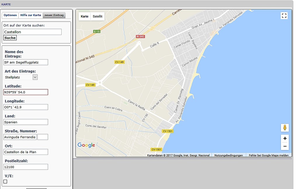Click the Ort field with Castellon de la Plan
The width and height of the screenshot is (299, 189).
pos(26,152)
